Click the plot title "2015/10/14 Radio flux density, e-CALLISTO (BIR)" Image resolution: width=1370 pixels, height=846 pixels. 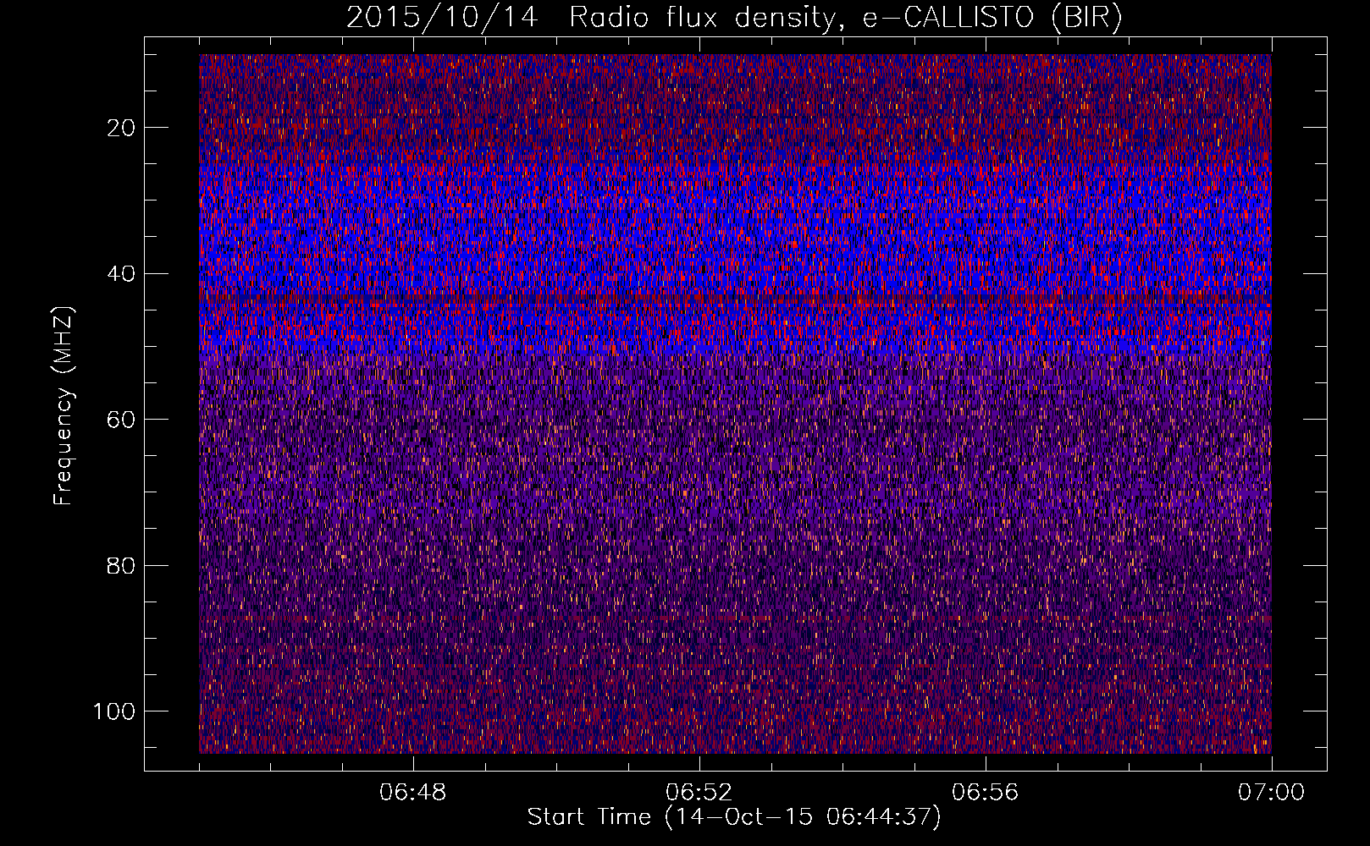(734, 18)
